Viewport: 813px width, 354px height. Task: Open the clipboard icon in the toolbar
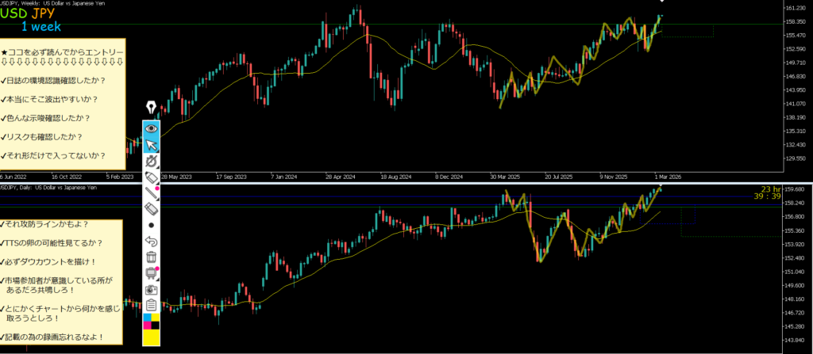pos(152,305)
